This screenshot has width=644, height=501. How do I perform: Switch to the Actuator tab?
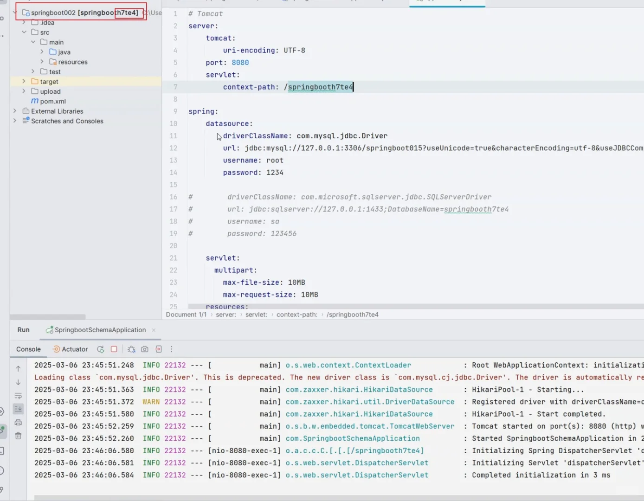click(x=70, y=349)
